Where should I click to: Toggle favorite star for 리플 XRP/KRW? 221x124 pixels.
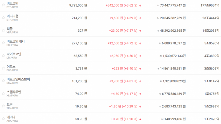coord(3,30)
